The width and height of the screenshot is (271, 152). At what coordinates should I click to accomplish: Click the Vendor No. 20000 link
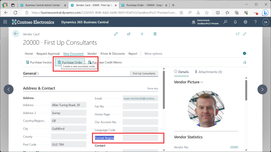click(234, 147)
